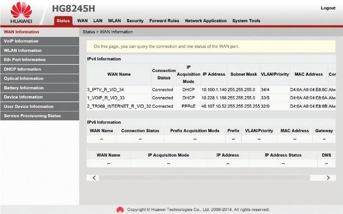Click the IPv4 WAN Name column header

119,74
